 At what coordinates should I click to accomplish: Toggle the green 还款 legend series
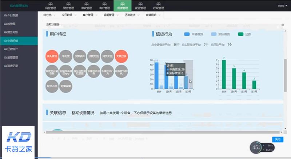[x=244, y=34]
